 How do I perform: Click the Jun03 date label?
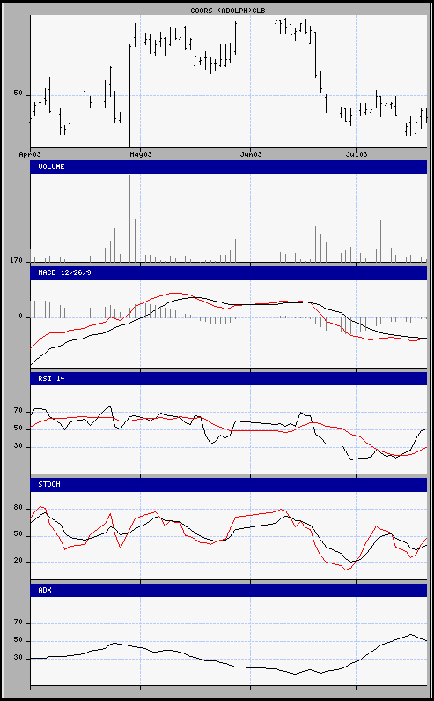click(x=251, y=154)
